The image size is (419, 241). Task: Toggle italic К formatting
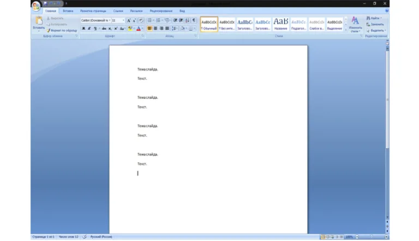[x=89, y=28]
